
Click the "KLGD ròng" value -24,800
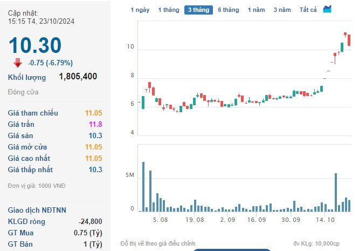[x=90, y=221]
